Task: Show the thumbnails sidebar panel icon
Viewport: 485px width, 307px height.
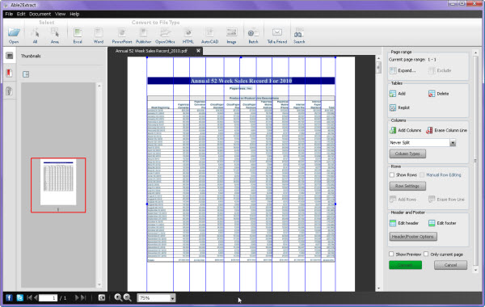Action: [x=10, y=56]
